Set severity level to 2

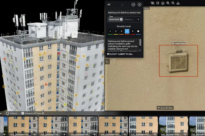click(x=116, y=31)
